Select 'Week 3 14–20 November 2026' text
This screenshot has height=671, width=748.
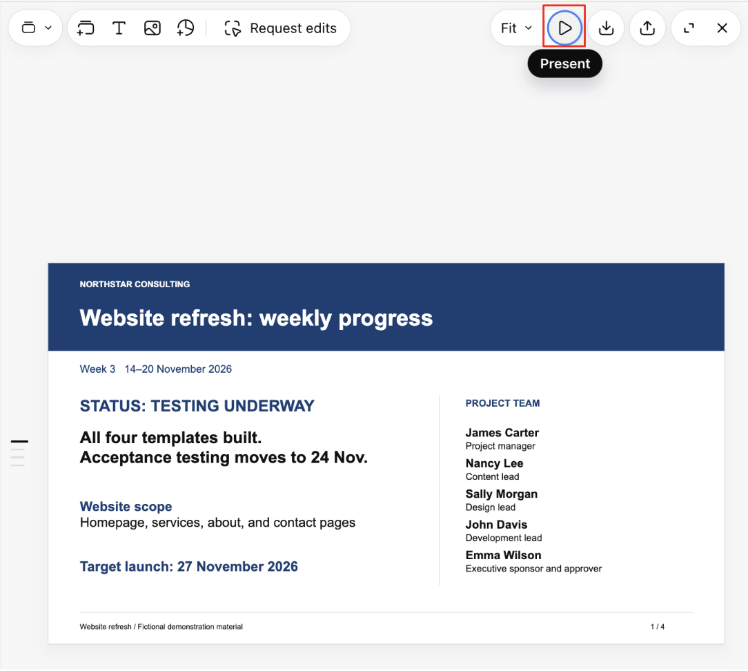click(155, 369)
